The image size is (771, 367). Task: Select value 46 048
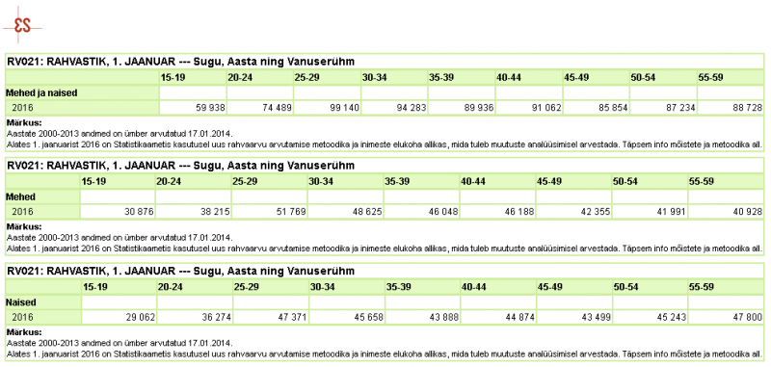tap(443, 212)
